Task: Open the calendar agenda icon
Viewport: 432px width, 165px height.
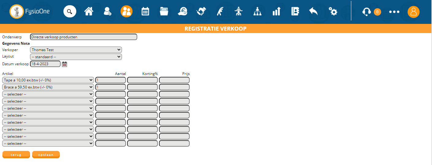Action: [x=145, y=12]
